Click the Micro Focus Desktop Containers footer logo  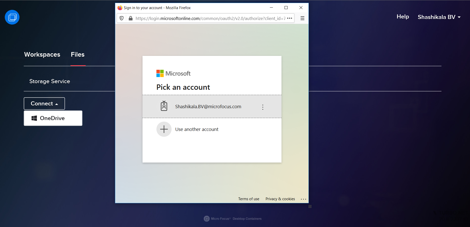click(x=233, y=219)
